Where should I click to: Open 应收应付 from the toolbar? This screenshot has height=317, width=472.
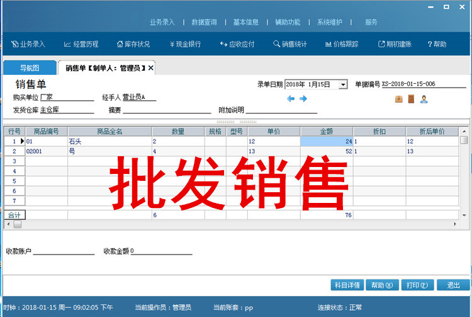[x=237, y=44]
